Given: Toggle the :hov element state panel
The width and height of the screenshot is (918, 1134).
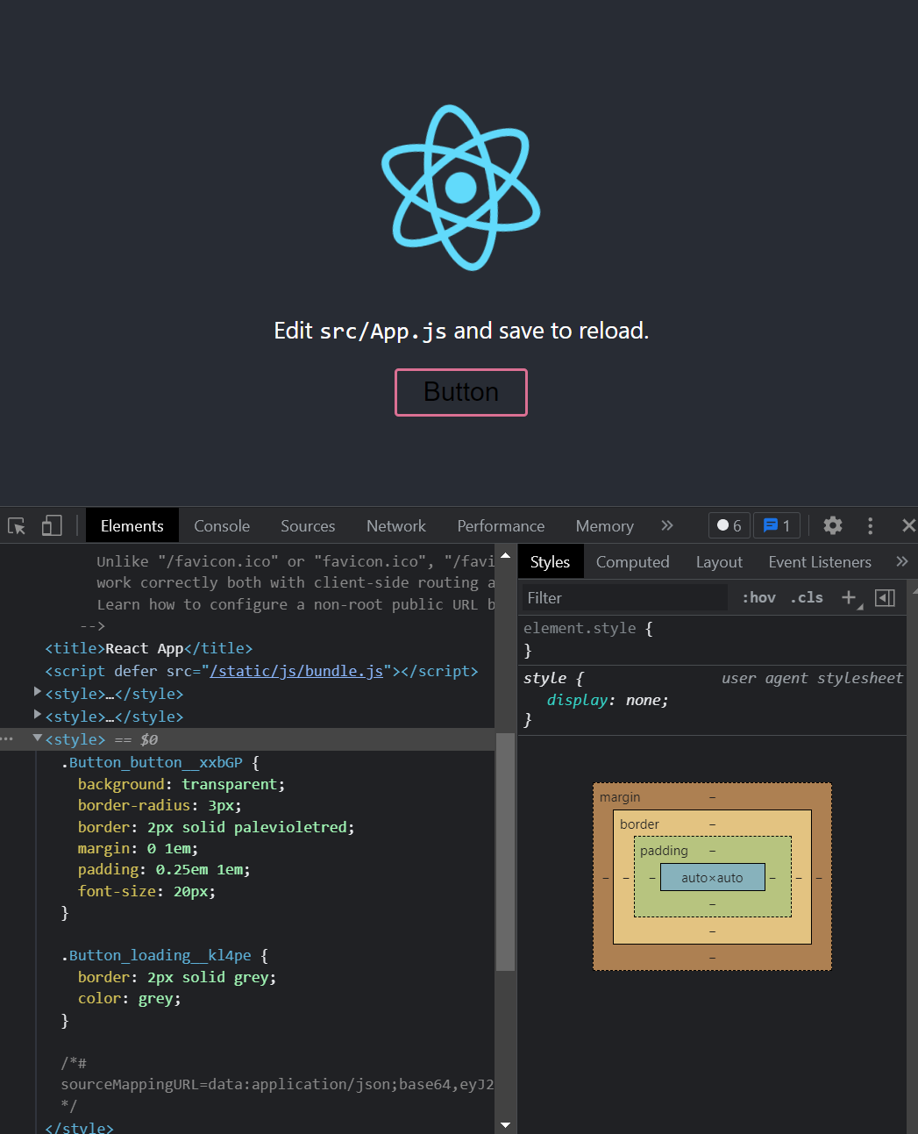Looking at the screenshot, I should 759,598.
